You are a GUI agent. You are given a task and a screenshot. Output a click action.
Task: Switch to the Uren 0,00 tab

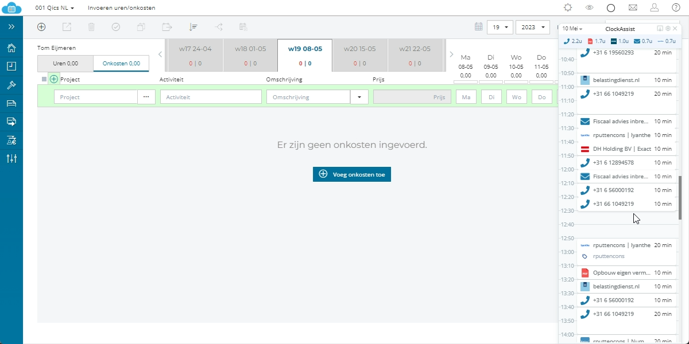[65, 64]
